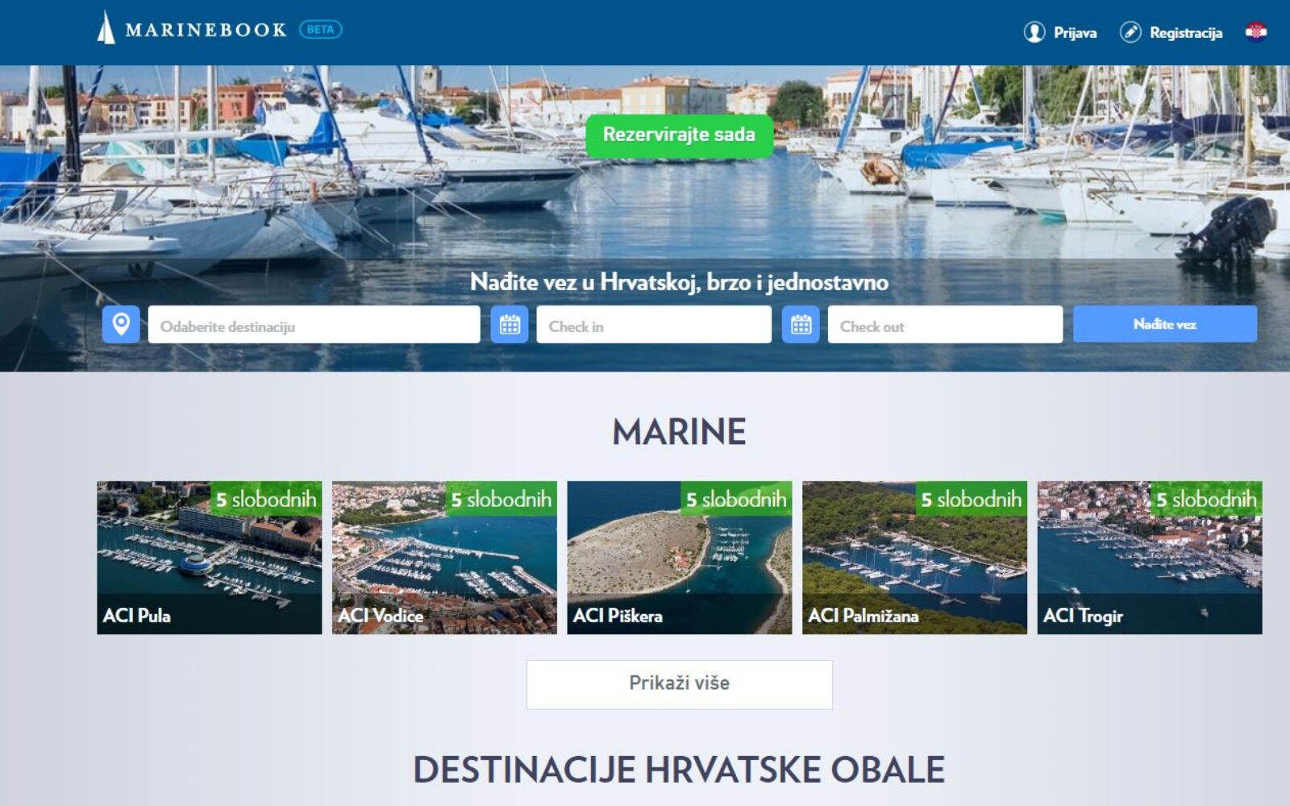
Task: Open the Check out date field
Action: 944,326
